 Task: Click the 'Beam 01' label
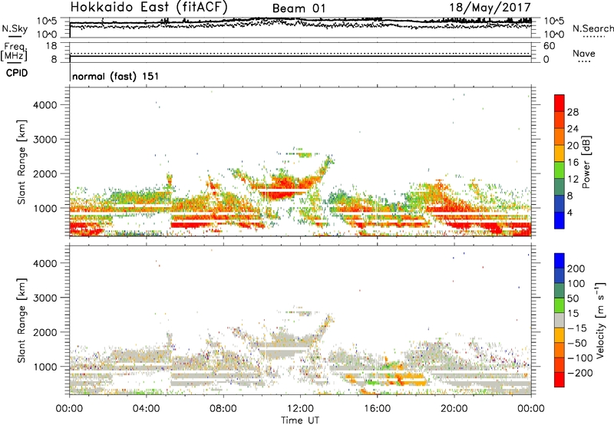pyautogui.click(x=299, y=8)
